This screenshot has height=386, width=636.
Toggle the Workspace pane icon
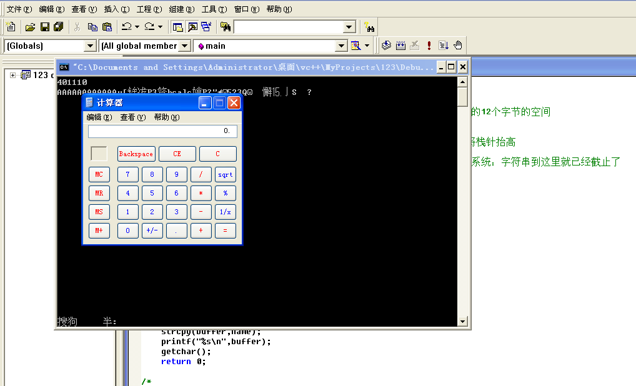177,27
